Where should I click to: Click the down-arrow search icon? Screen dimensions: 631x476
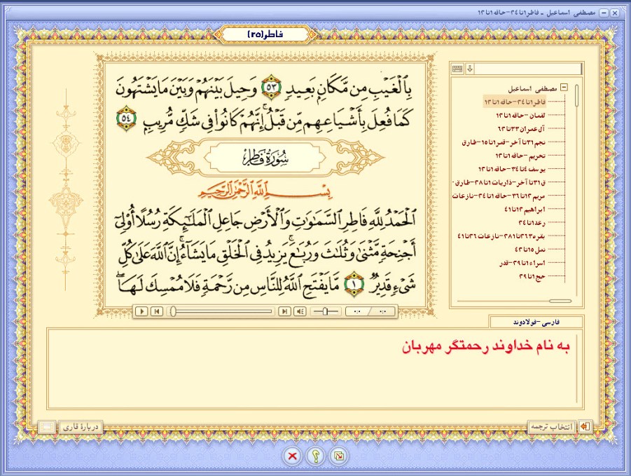point(470,69)
